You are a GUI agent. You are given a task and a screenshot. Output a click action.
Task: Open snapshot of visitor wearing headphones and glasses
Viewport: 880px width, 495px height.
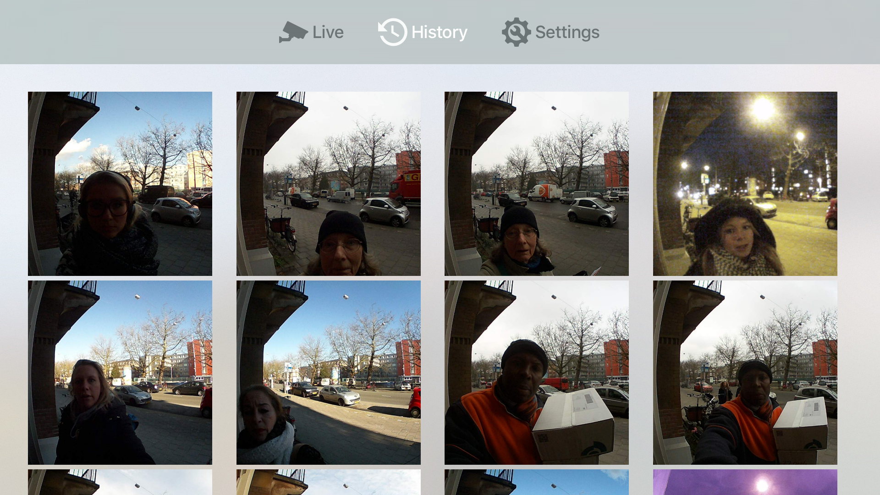pyautogui.click(x=120, y=184)
